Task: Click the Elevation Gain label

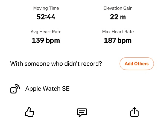Action: [x=118, y=8]
